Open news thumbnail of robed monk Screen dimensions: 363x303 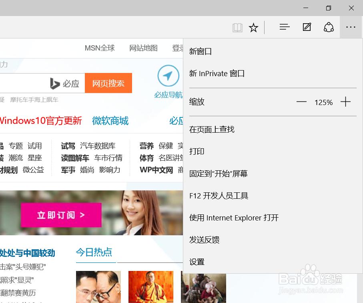(x=151, y=287)
